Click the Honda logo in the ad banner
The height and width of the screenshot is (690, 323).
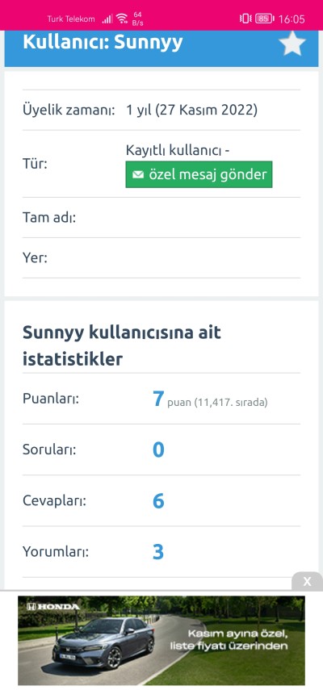point(52,607)
